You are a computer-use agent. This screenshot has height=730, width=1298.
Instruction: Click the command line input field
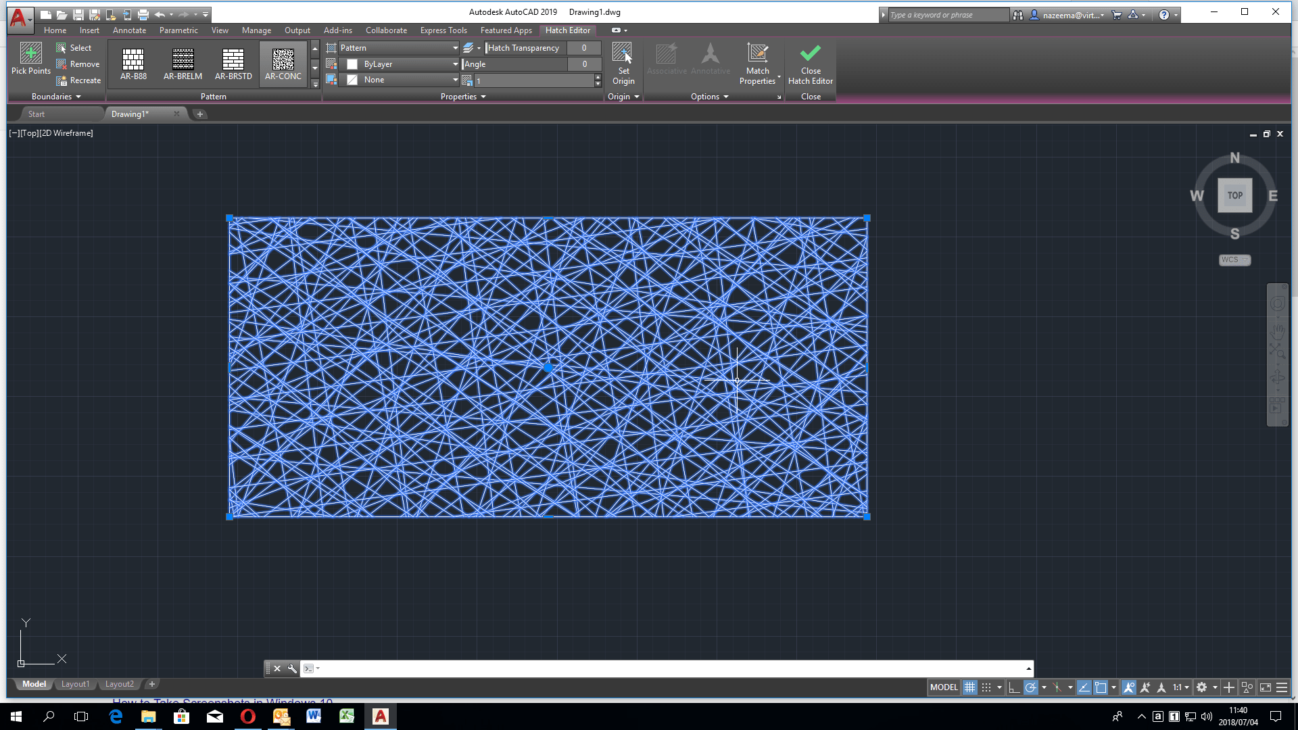coord(669,668)
